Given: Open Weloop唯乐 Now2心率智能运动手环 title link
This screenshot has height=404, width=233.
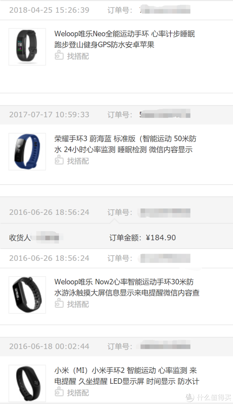Looking at the screenshot, I should (x=127, y=287).
